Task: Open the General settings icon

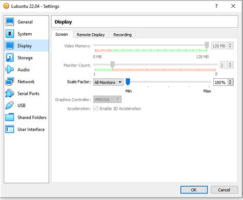Action: [x=10, y=22]
